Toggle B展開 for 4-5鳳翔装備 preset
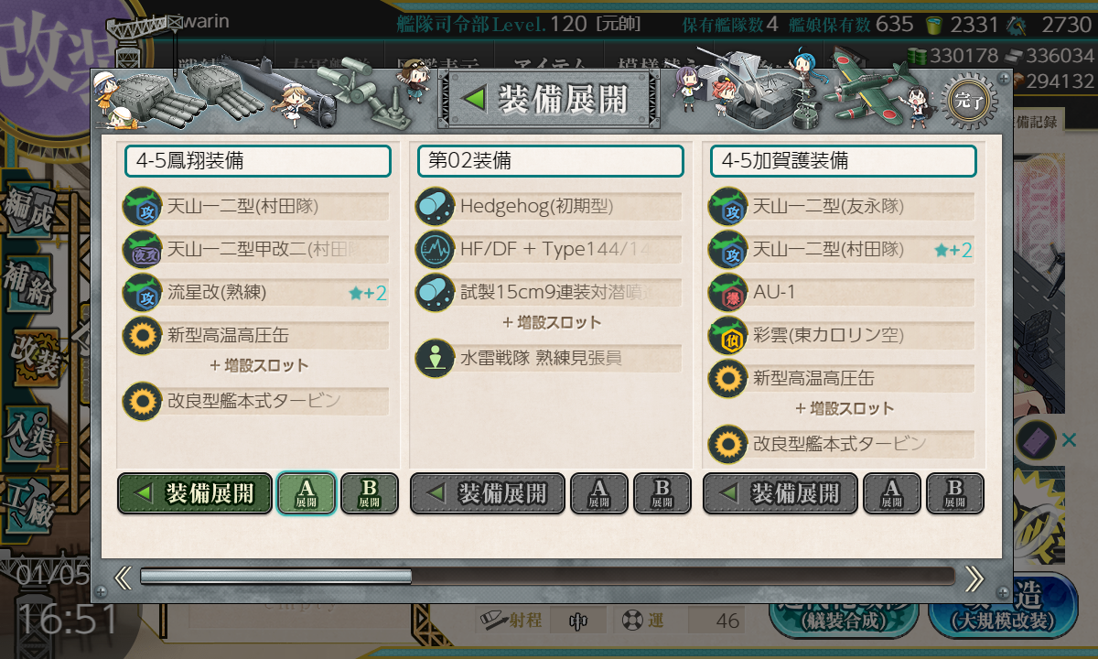This screenshot has height=659, width=1098. [370, 493]
